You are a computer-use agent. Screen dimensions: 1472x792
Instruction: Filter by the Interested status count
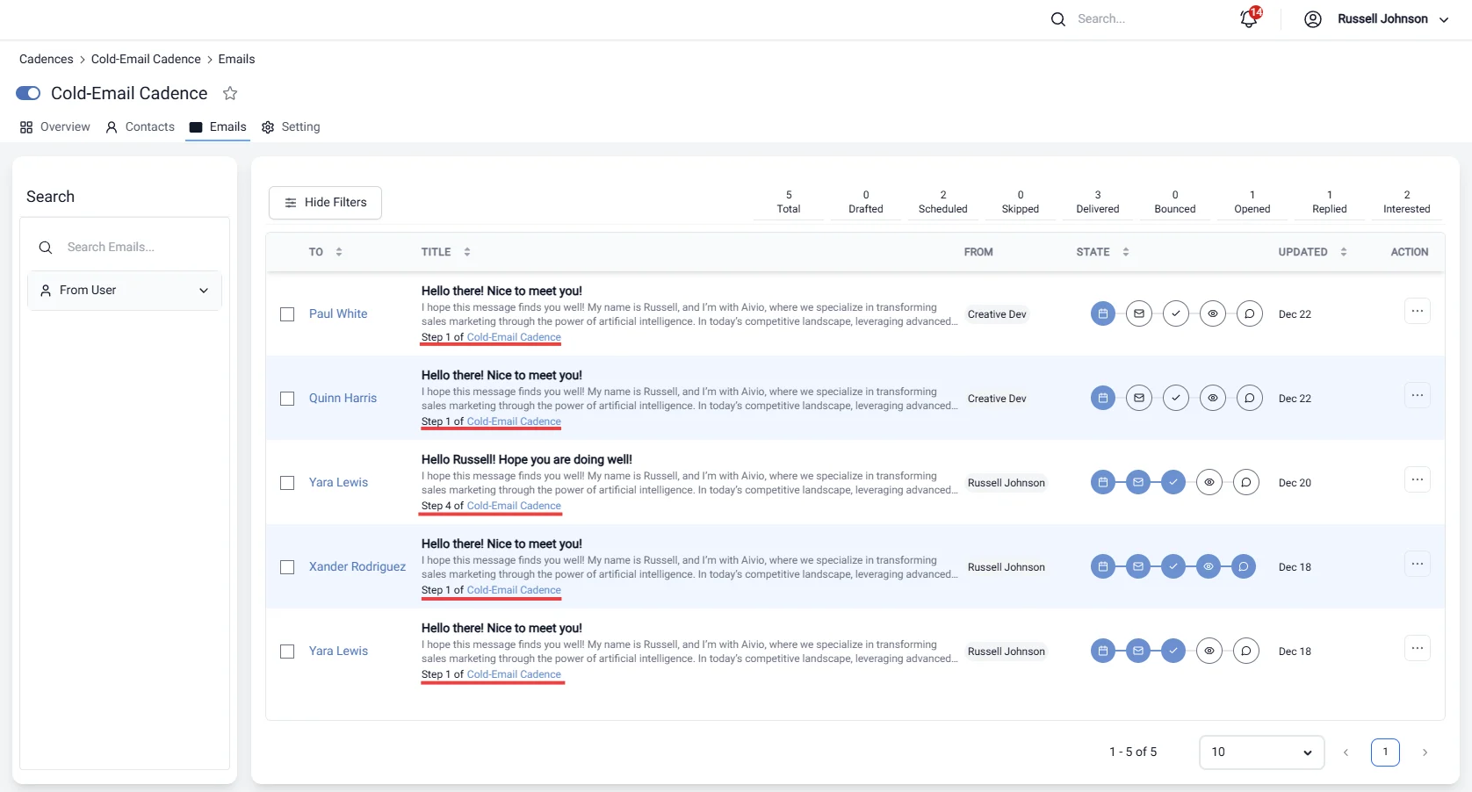[x=1407, y=202]
